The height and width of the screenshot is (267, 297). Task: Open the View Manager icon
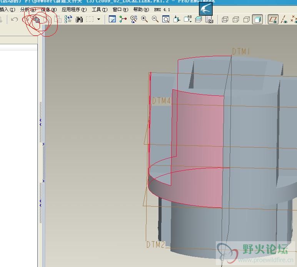tap(209, 19)
